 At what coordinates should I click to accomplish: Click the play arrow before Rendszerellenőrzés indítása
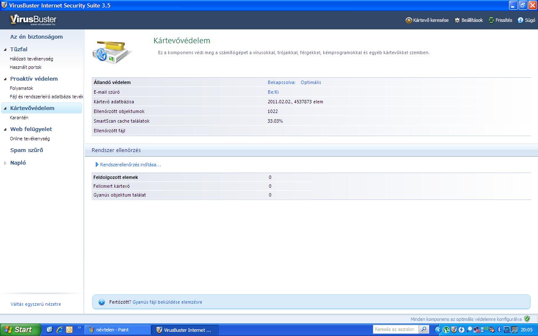point(97,165)
